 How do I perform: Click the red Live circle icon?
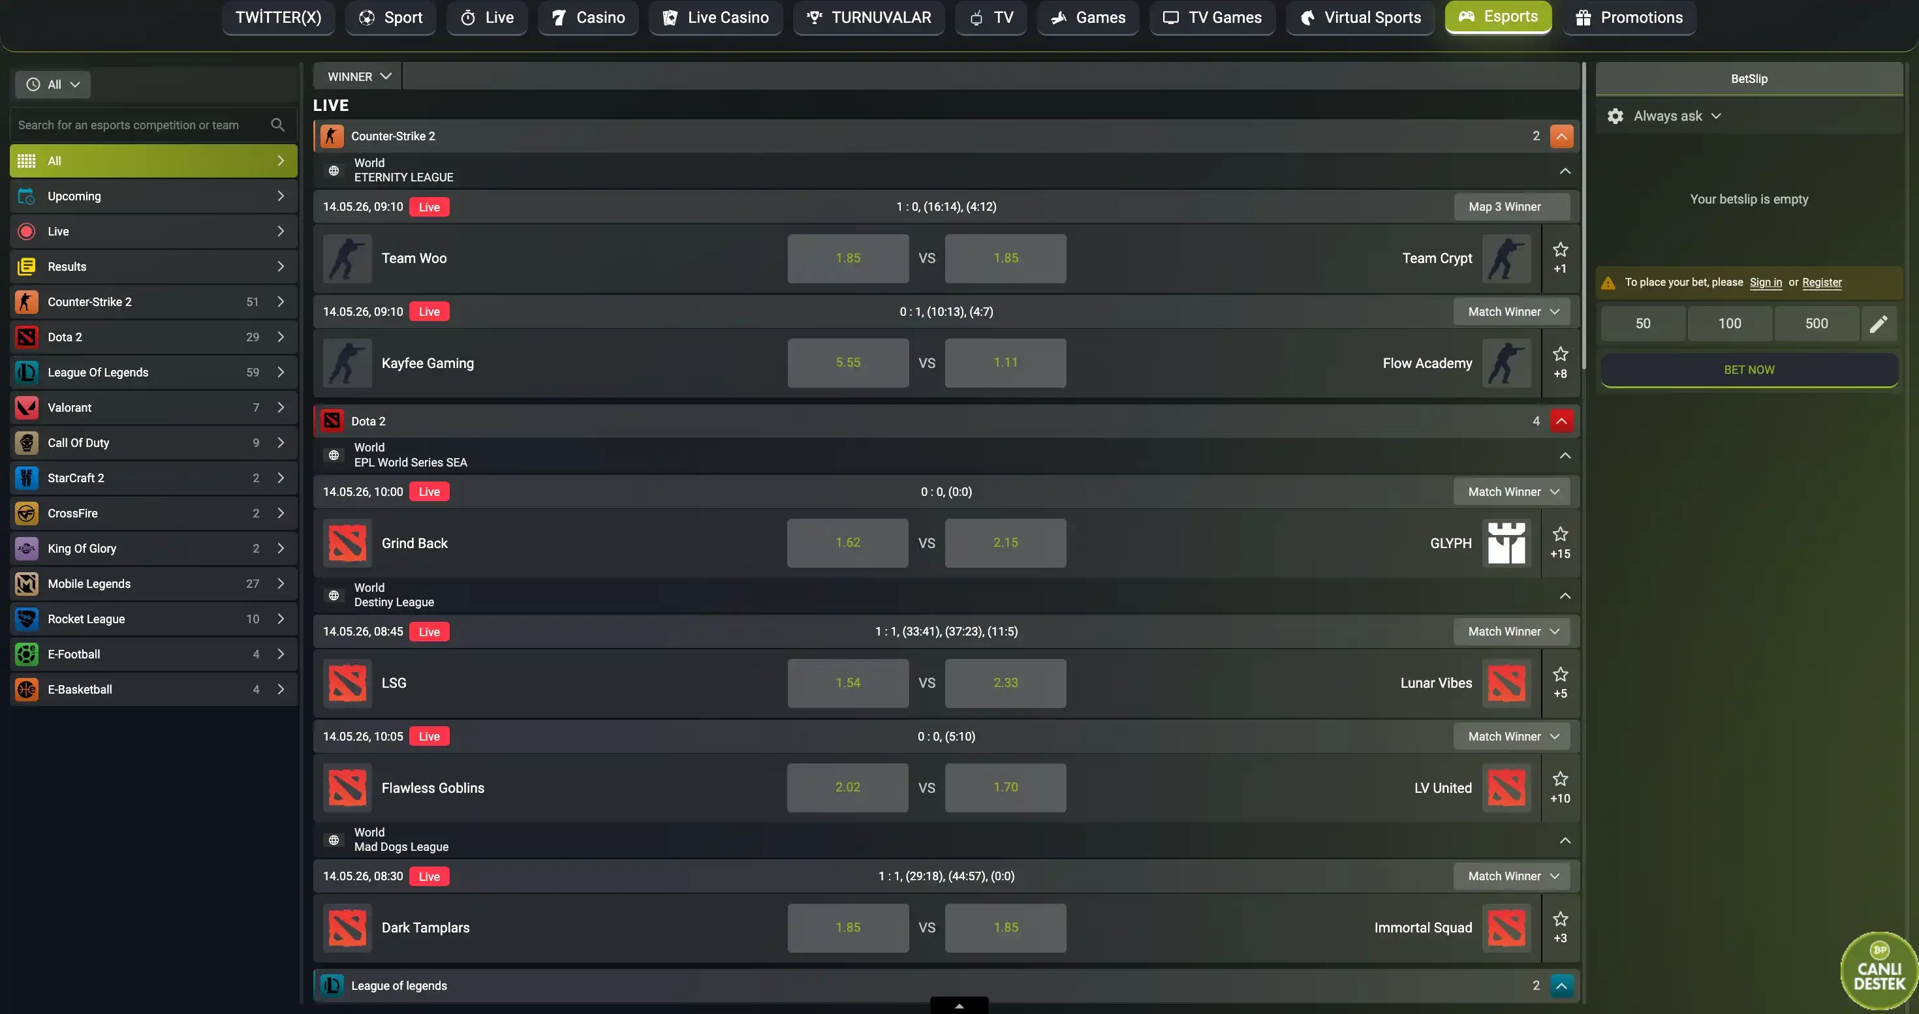point(27,232)
